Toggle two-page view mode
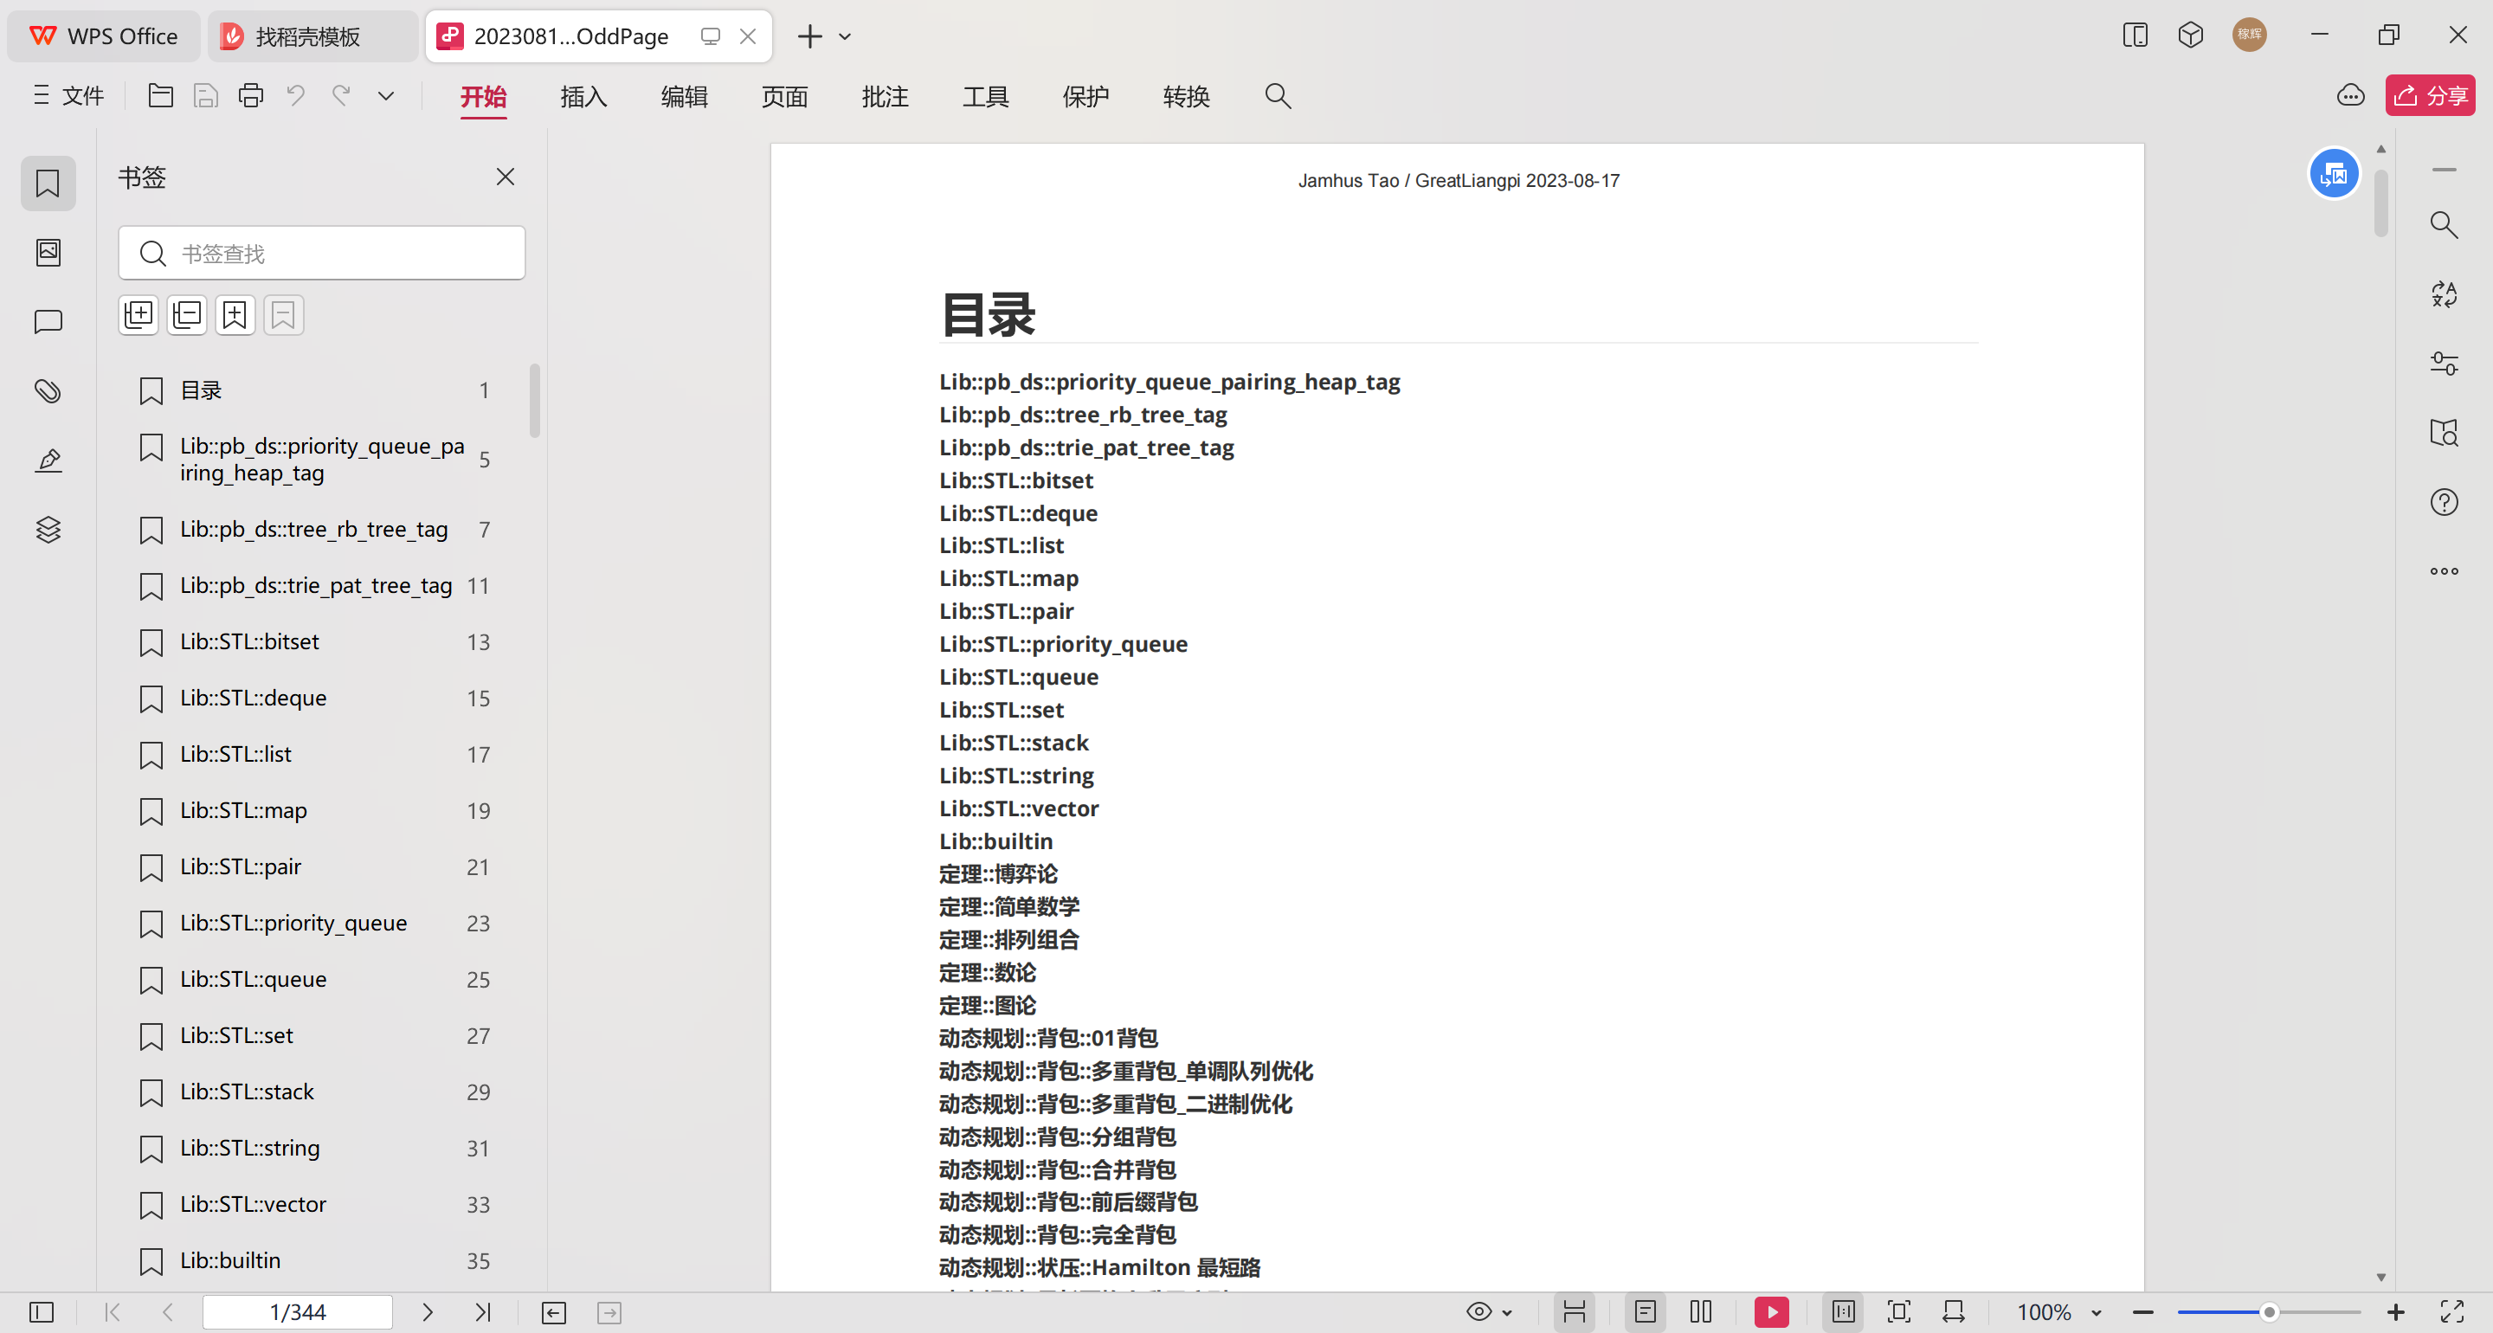This screenshot has width=2493, height=1333. [1700, 1311]
